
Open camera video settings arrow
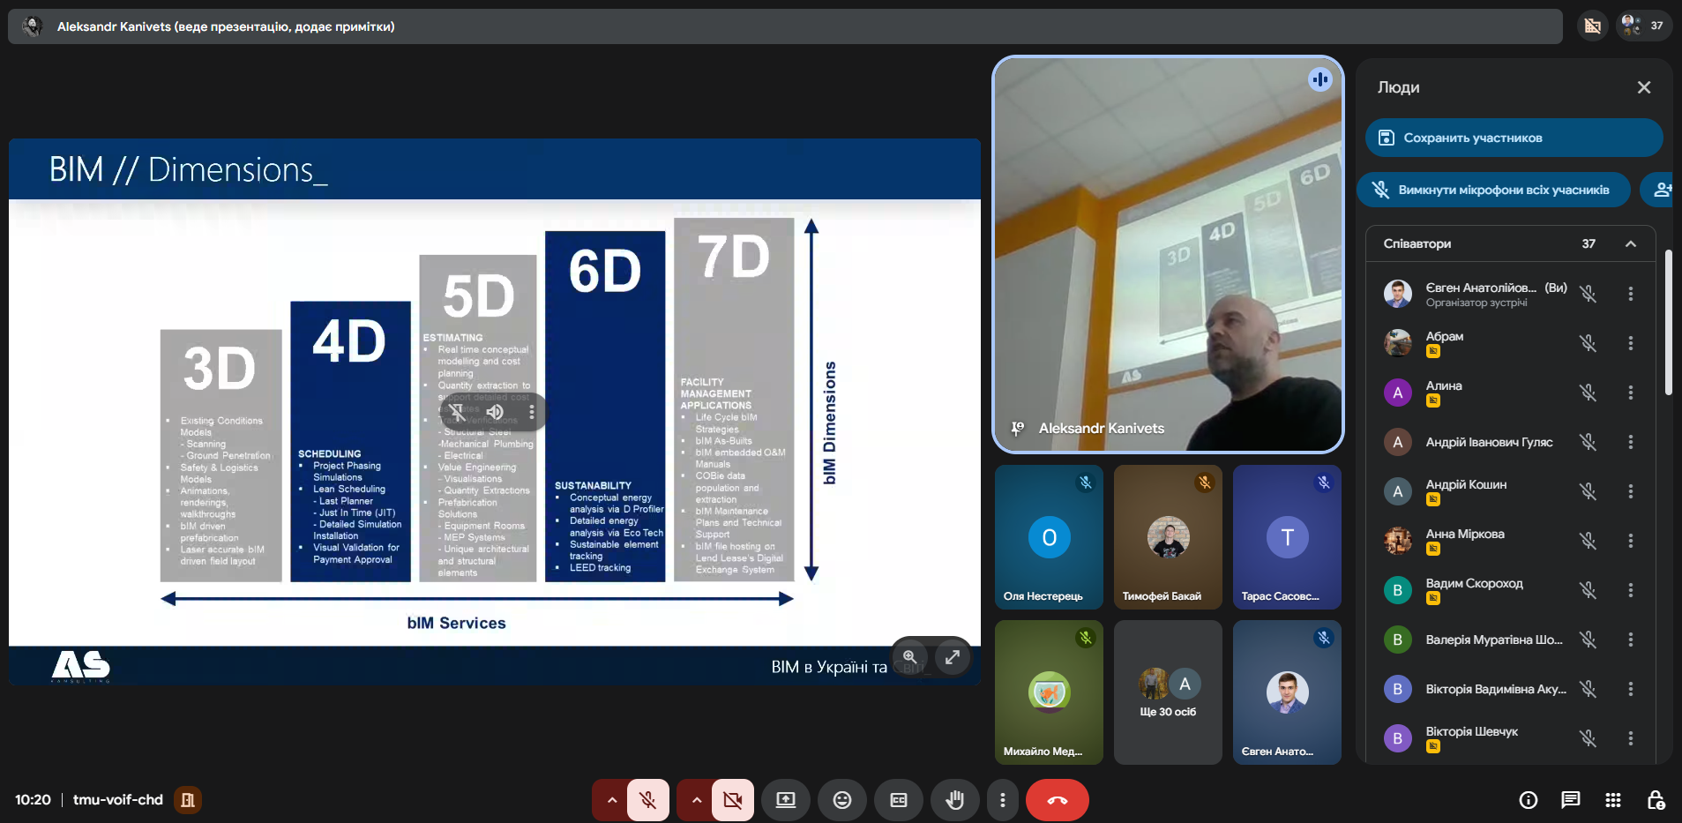(696, 800)
